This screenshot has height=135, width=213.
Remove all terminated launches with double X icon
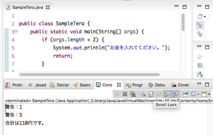tap(133, 94)
